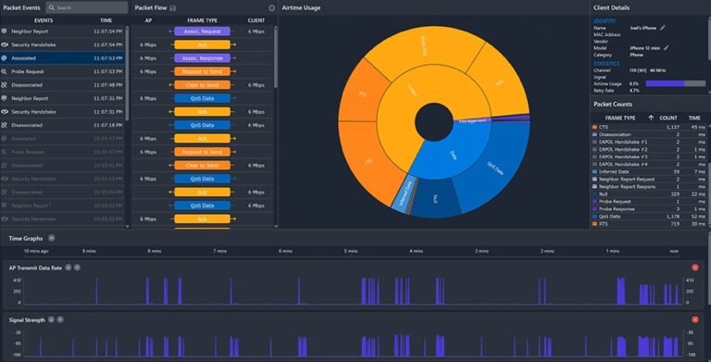Select the Probe Request event row
Screen dimensions: 711x362
(63, 71)
